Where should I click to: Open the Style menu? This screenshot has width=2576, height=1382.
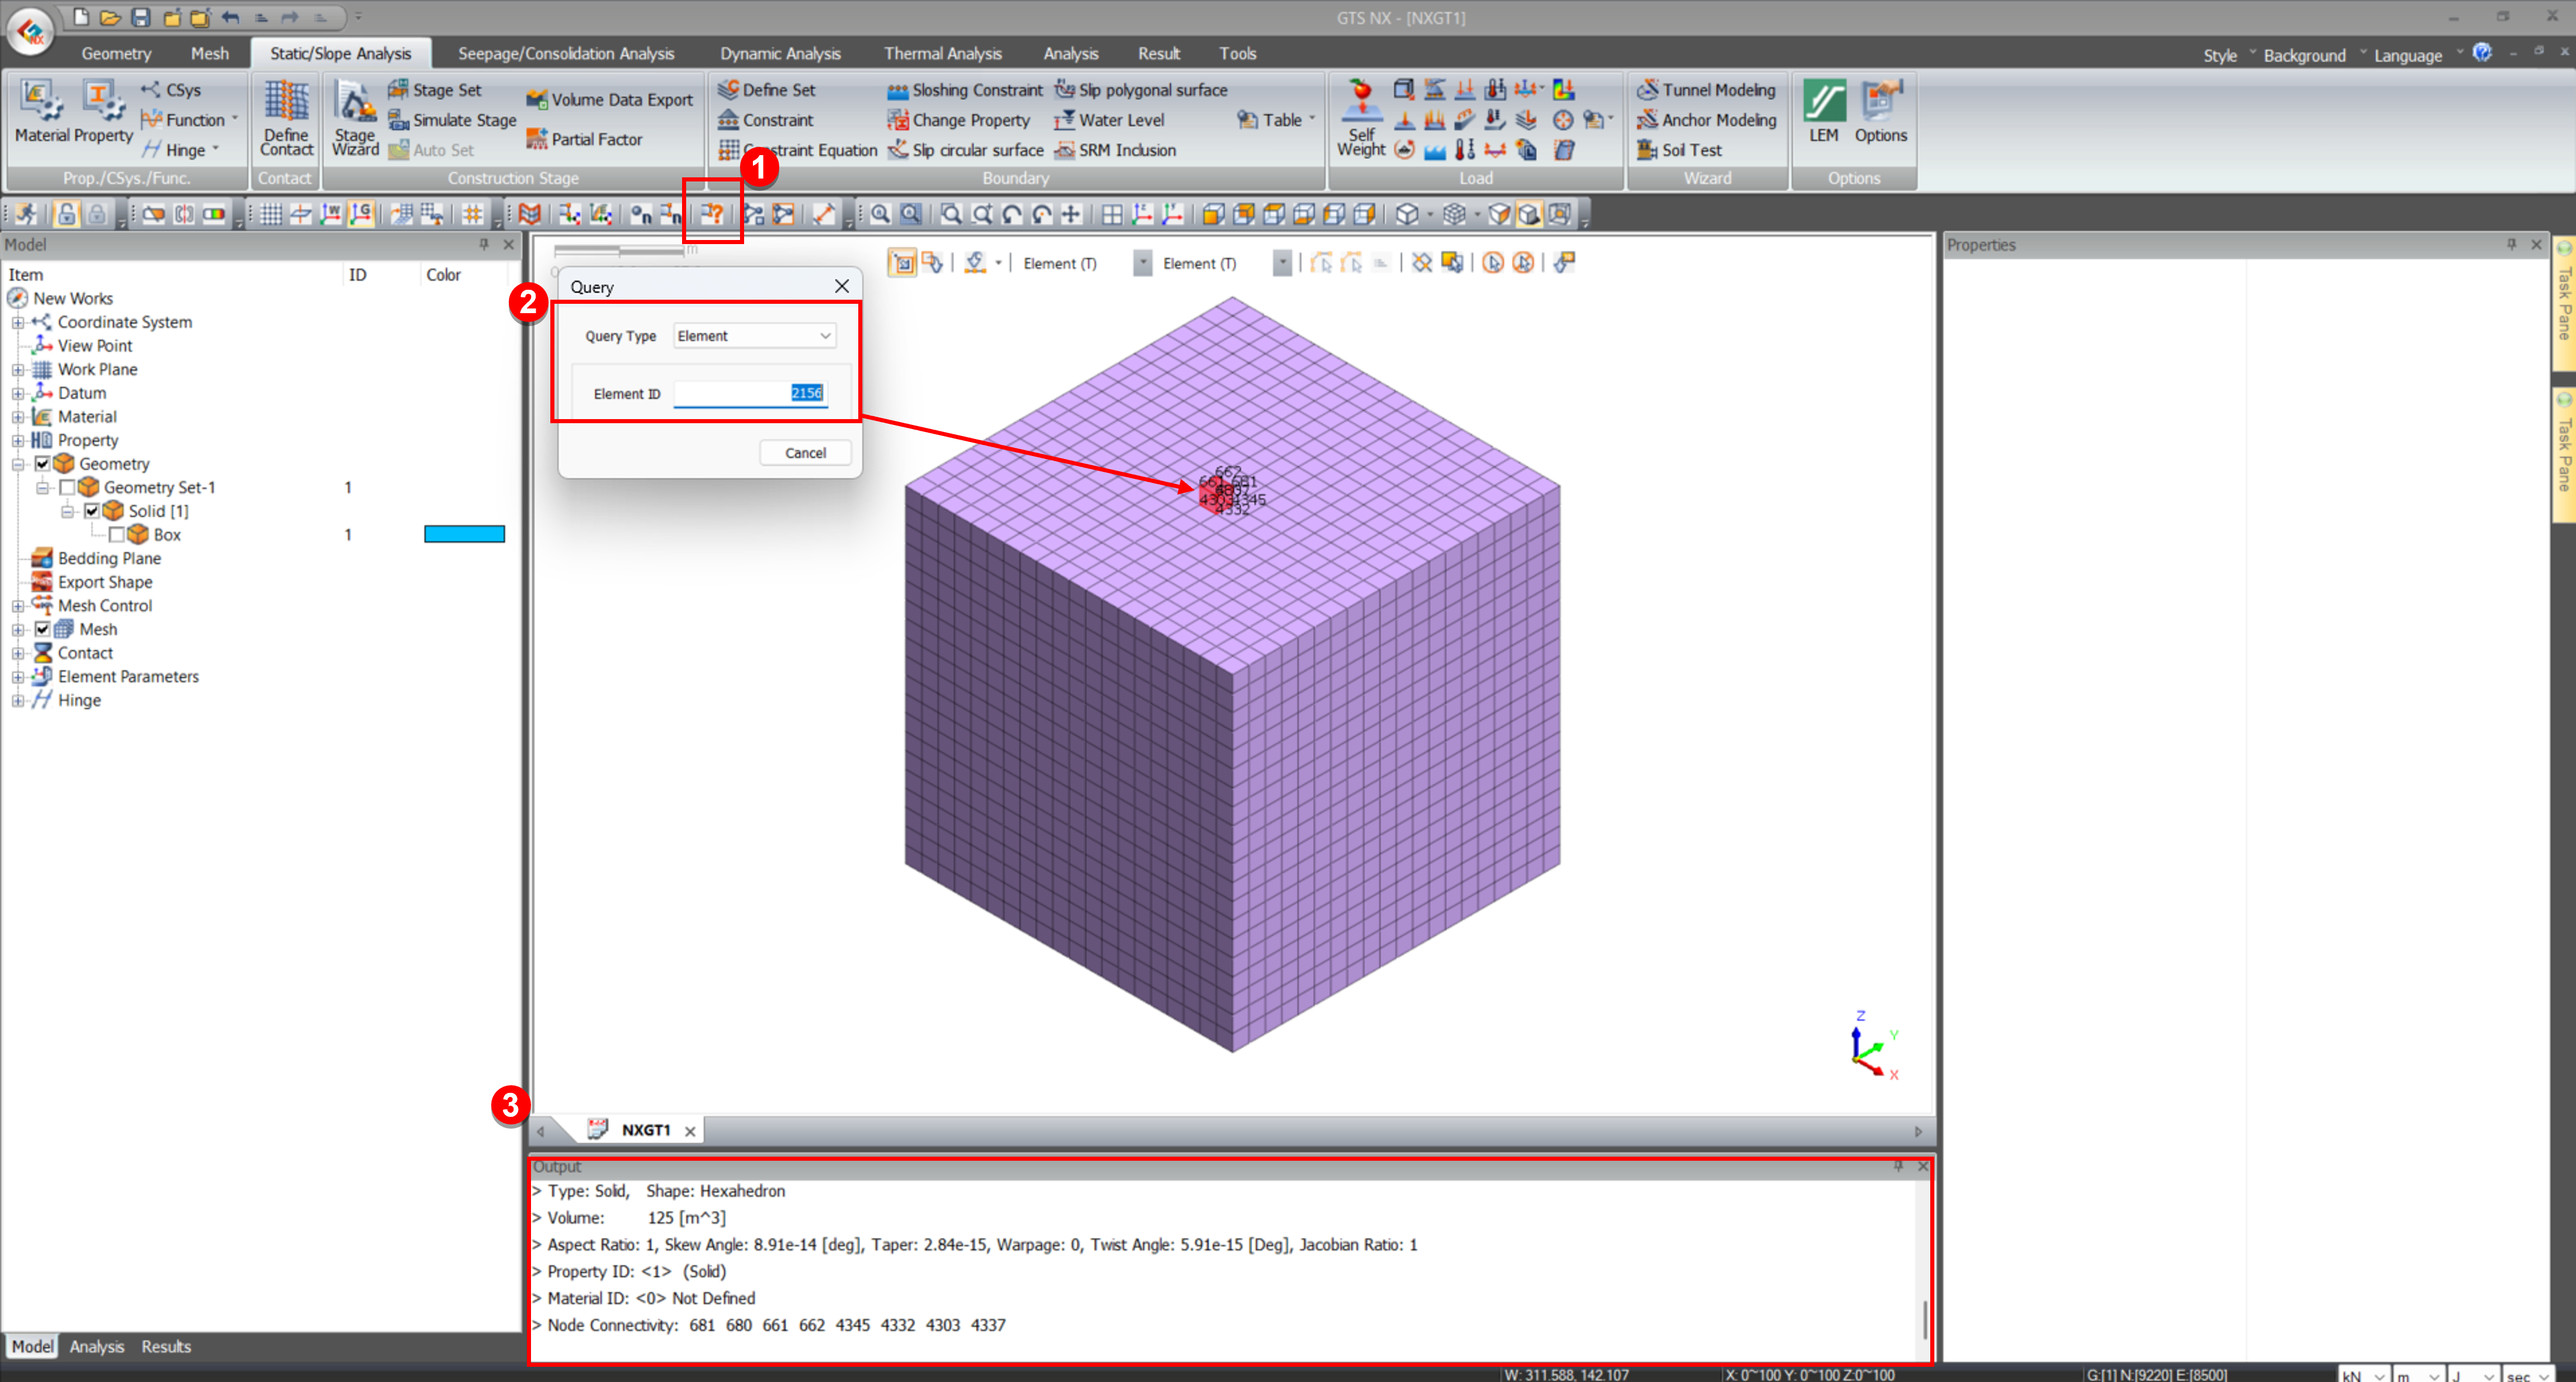coord(2219,56)
